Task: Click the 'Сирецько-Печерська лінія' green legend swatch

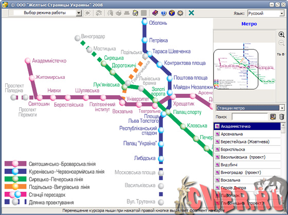Action: click(x=15, y=179)
